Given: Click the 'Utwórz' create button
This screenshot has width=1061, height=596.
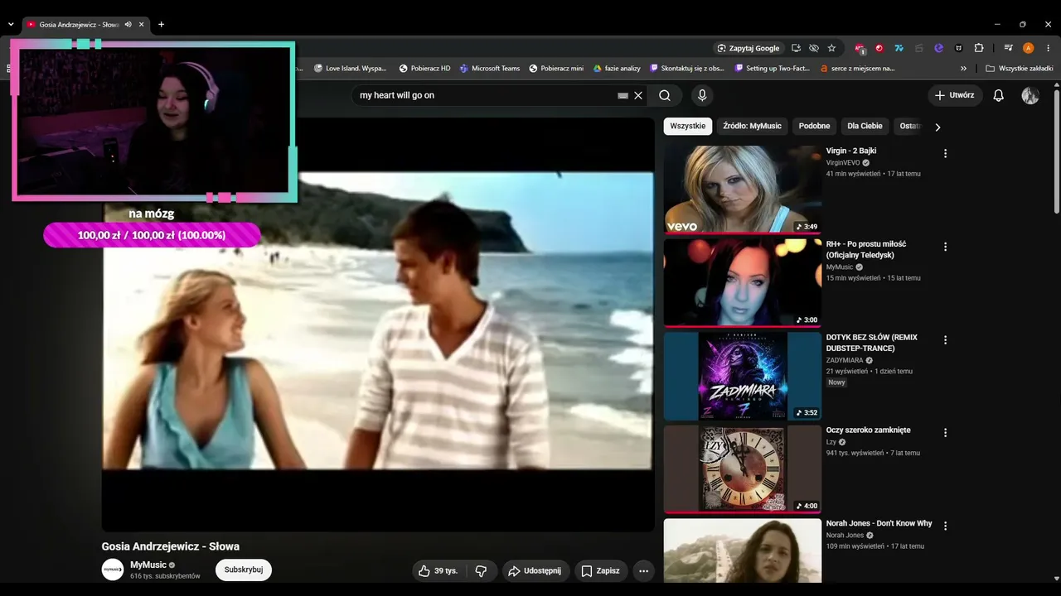Looking at the screenshot, I should pyautogui.click(x=955, y=95).
